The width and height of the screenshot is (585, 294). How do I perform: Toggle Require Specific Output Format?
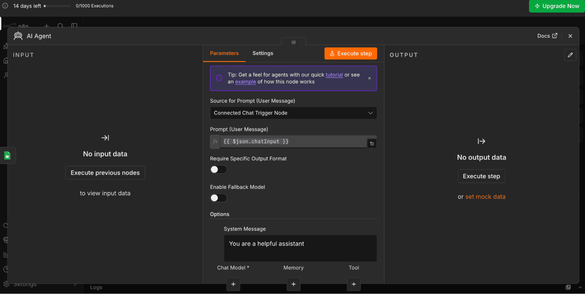click(218, 170)
